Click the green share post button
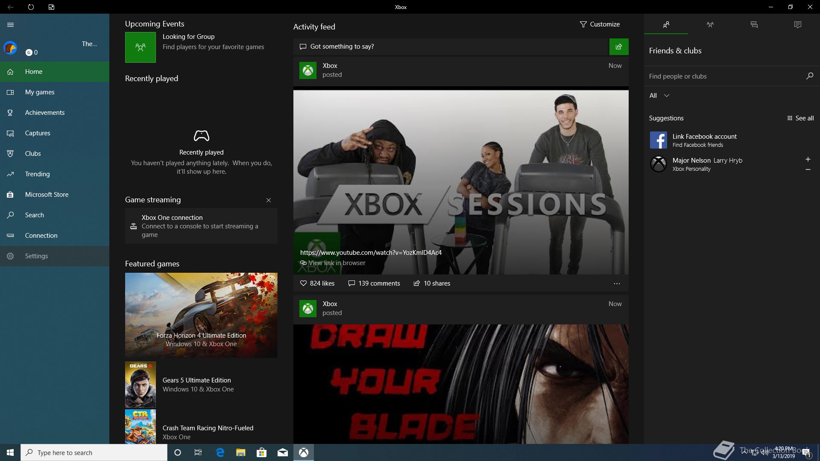 (619, 47)
